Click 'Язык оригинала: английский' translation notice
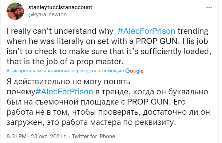222x143 pixels. point(38,71)
